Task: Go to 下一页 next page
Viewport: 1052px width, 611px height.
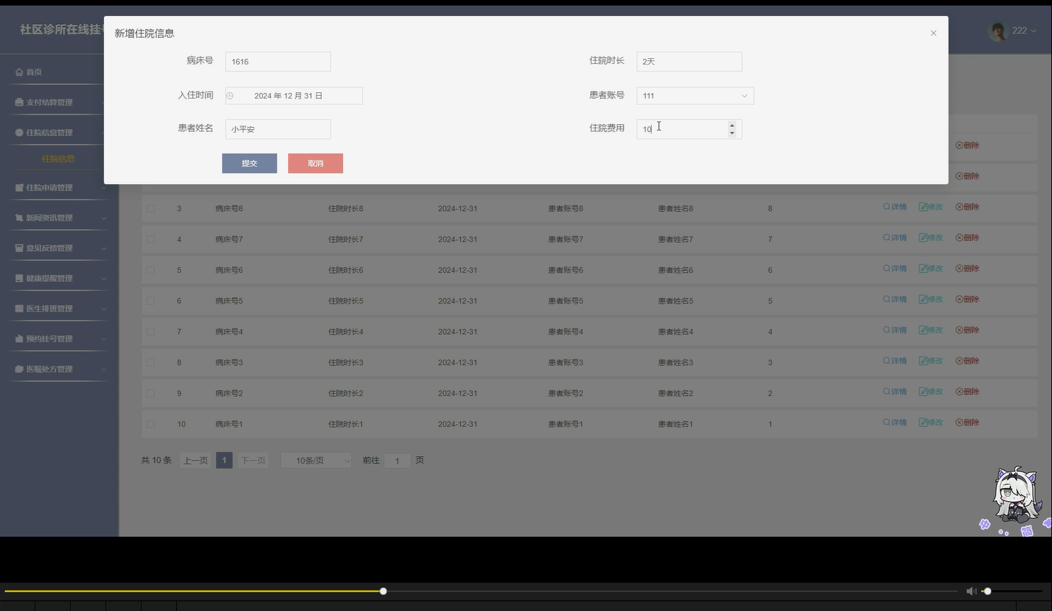Action: (x=253, y=460)
